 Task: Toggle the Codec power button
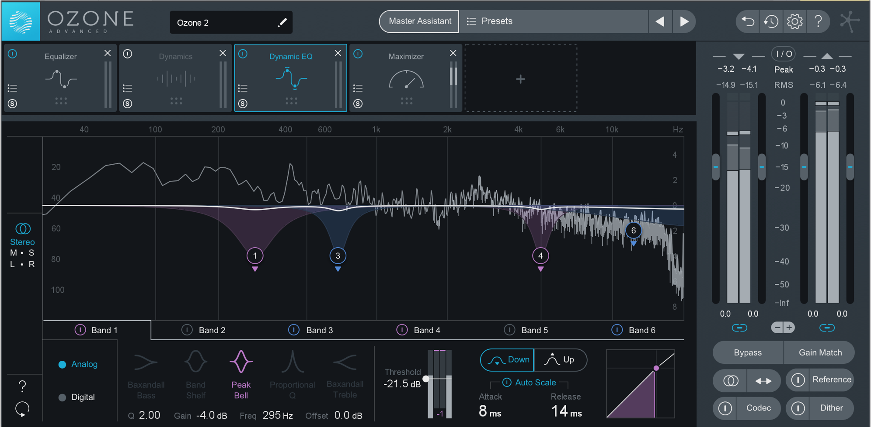pos(725,408)
